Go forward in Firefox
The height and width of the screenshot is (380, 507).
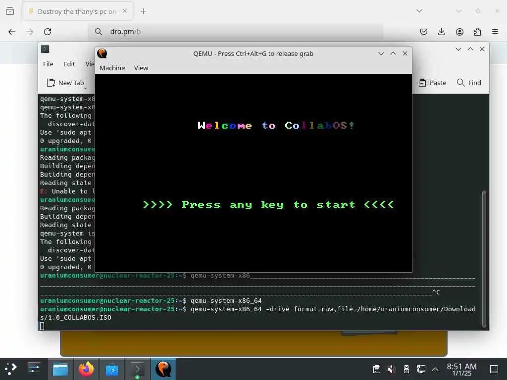pyautogui.click(x=30, y=32)
